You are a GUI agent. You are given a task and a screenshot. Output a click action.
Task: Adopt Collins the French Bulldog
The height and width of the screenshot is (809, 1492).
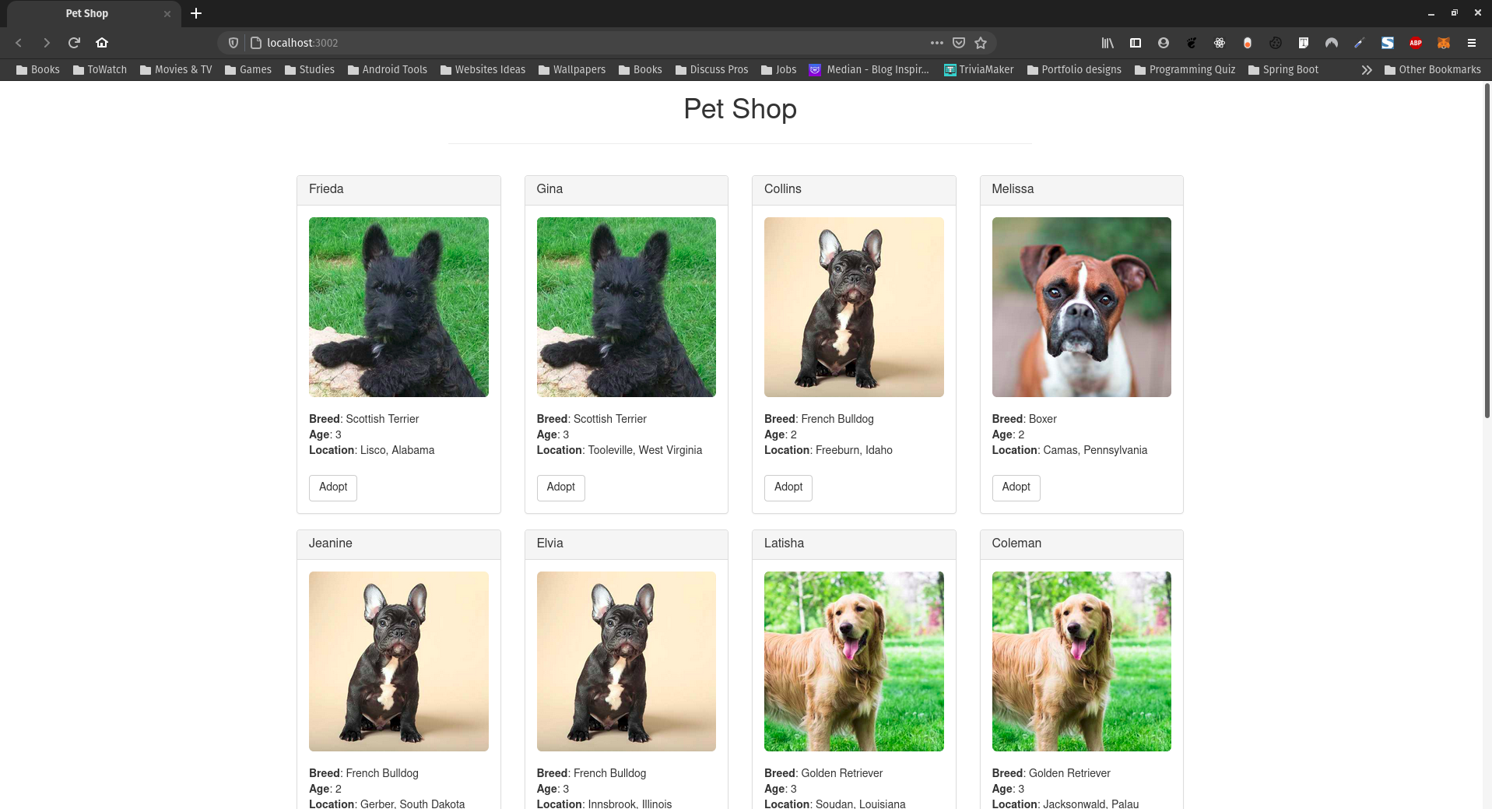(788, 487)
